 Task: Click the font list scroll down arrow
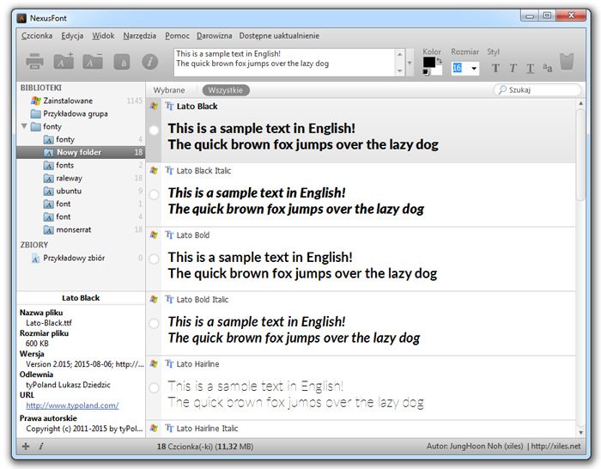click(x=580, y=433)
